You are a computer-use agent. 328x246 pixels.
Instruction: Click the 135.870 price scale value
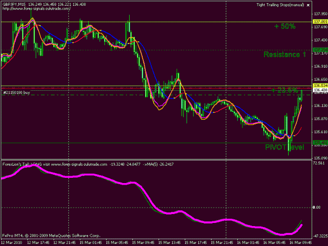[321, 119]
